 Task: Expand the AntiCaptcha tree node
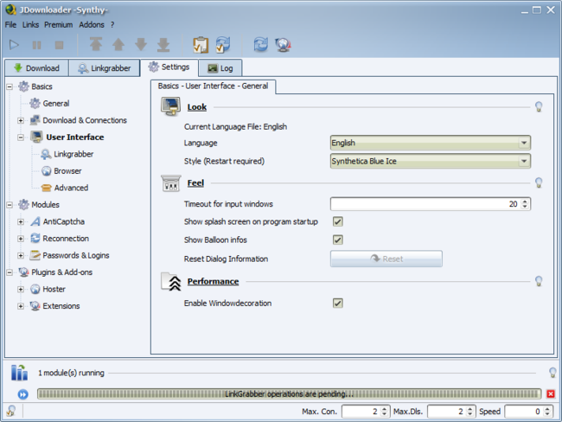point(21,221)
